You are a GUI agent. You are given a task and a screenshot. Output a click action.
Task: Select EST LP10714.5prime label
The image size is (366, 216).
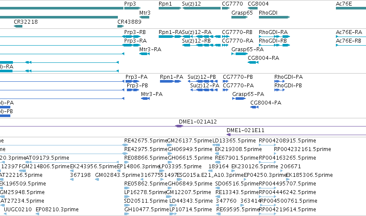191,210
